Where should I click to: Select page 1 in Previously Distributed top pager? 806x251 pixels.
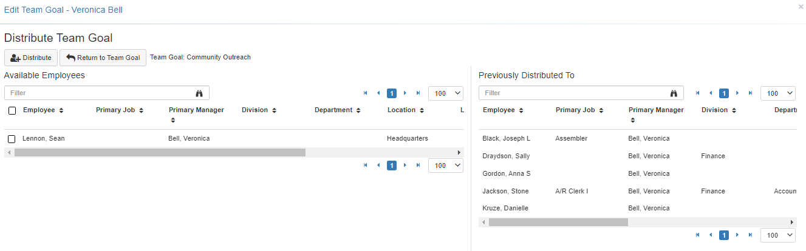coord(723,93)
